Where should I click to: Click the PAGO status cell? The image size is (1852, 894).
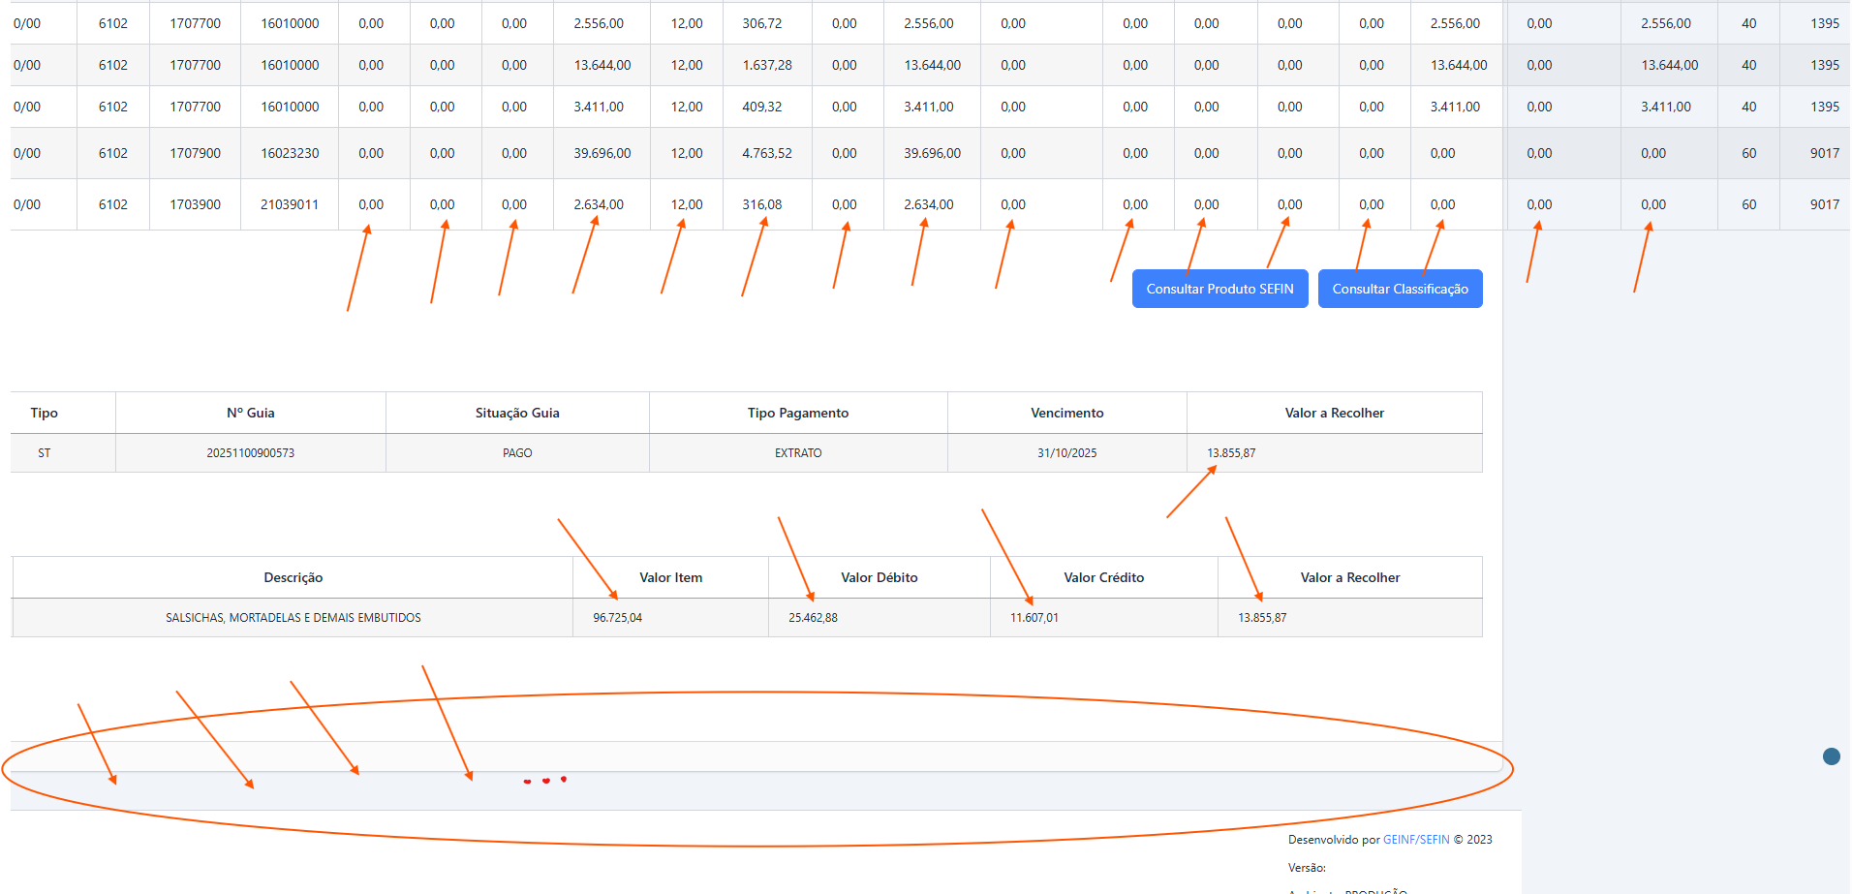517,453
